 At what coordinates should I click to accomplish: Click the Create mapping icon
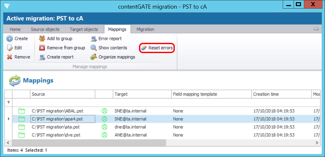pyautogui.click(x=10, y=39)
